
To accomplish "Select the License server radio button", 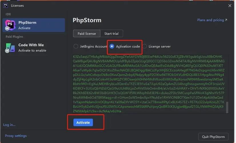I will point(145,46).
